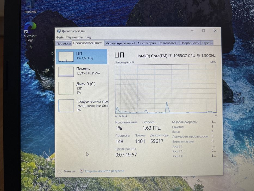This screenshot has height=191, width=254.
Task: Switch to the Службы tab
Action: (207, 43)
